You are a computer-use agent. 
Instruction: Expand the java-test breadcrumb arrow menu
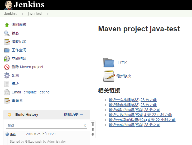pyautogui.click(x=48, y=14)
